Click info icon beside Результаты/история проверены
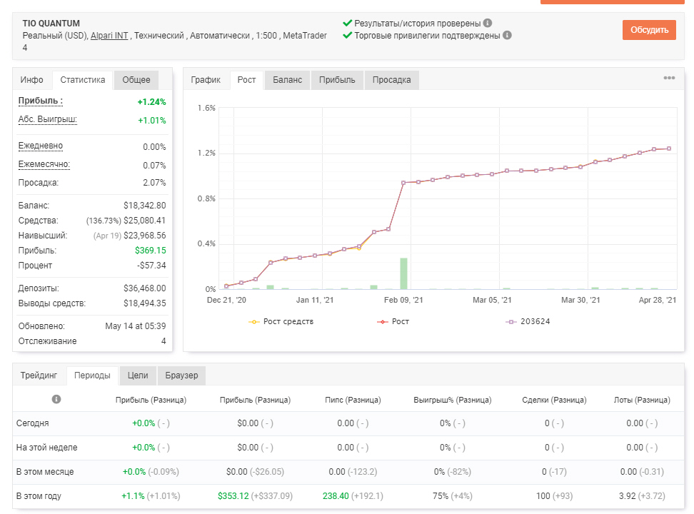The image size is (694, 514). click(x=488, y=23)
